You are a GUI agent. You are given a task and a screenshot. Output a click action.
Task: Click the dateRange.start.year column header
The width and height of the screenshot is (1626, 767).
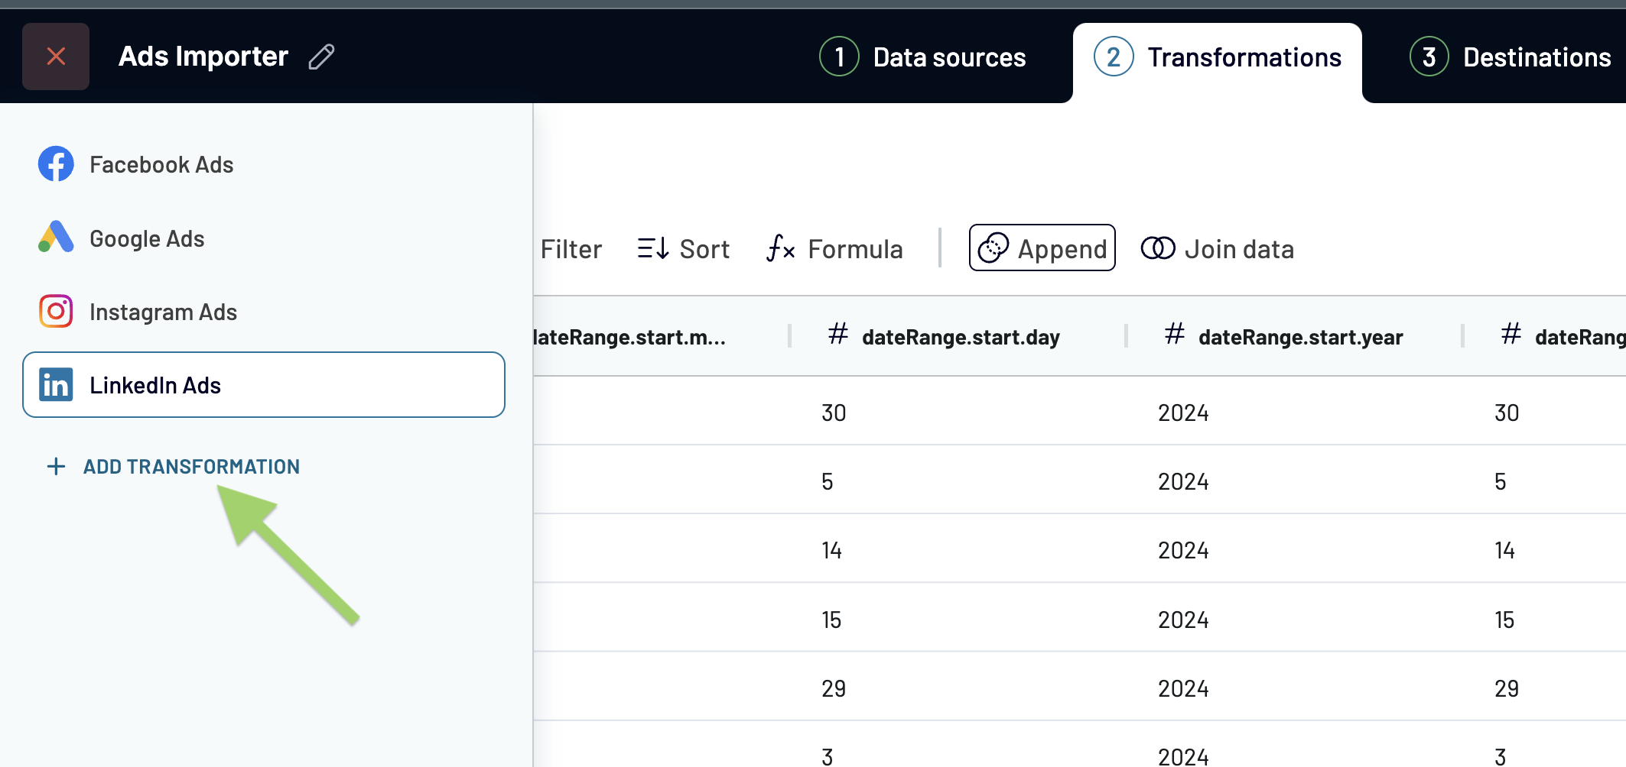[1300, 337]
